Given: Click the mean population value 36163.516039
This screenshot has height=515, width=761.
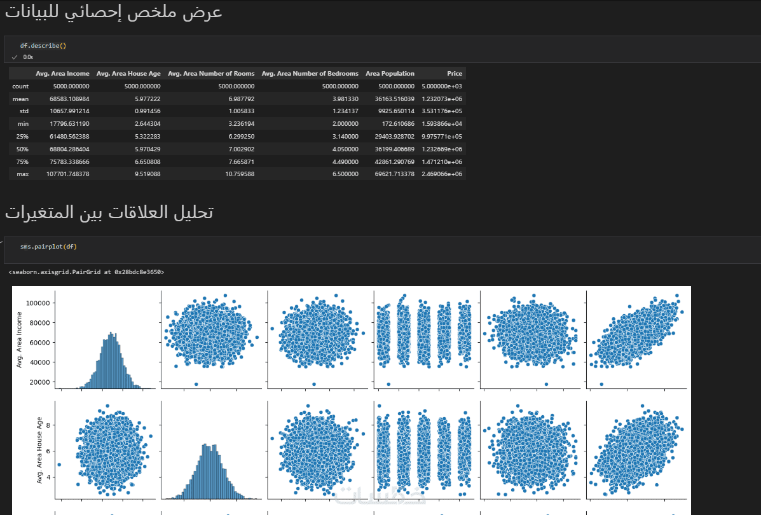Looking at the screenshot, I should (395, 99).
